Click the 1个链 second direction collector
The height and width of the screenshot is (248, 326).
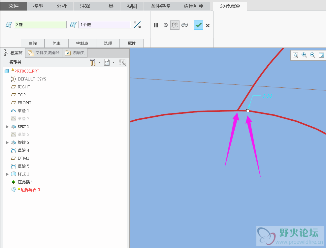pos(105,24)
